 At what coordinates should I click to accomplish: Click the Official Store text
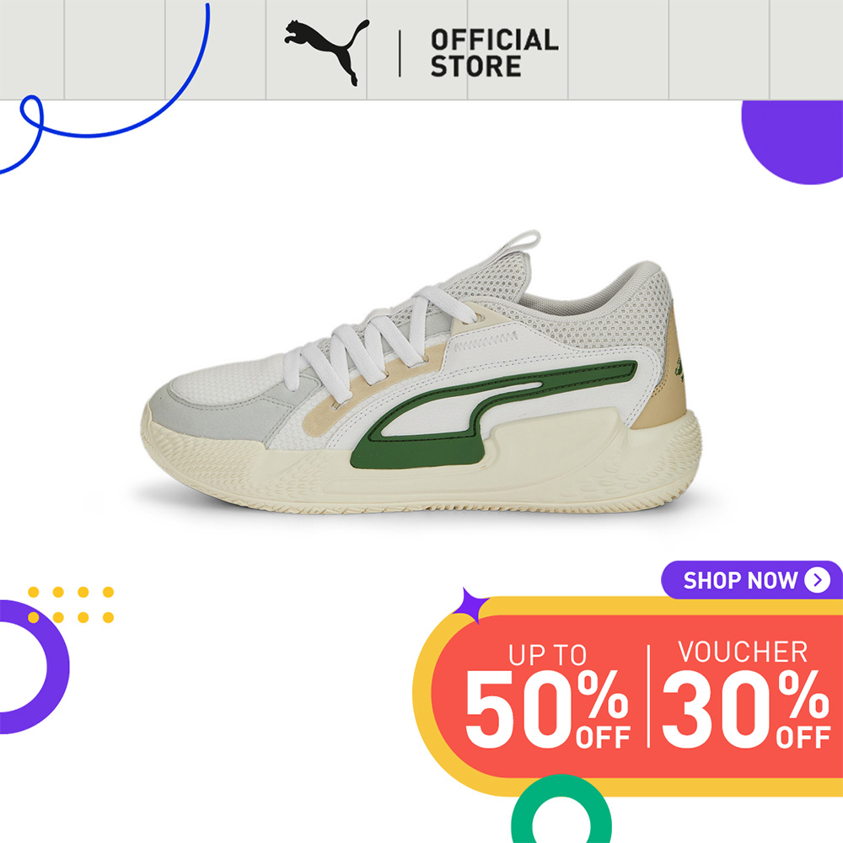(494, 52)
